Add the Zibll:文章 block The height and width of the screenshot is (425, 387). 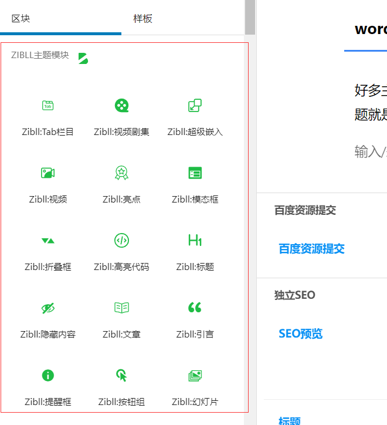point(121,319)
